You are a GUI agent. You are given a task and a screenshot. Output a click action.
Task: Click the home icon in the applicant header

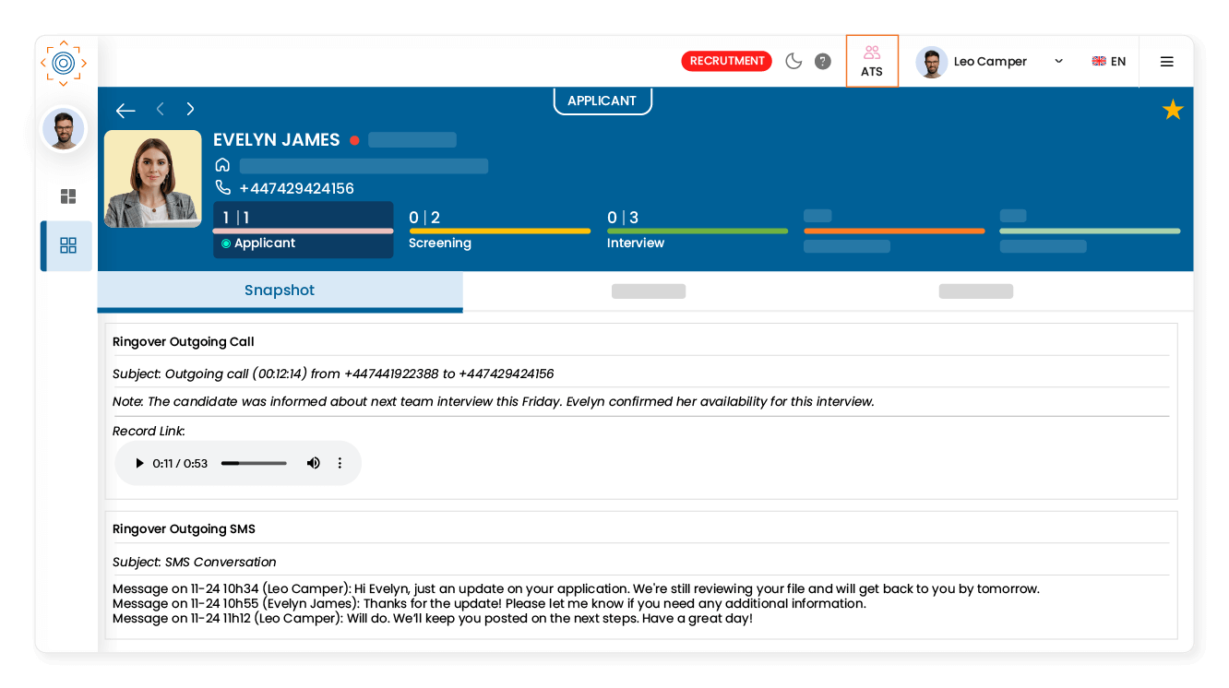[221, 164]
